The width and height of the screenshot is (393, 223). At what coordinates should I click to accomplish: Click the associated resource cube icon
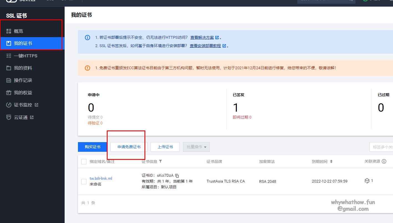(367, 181)
